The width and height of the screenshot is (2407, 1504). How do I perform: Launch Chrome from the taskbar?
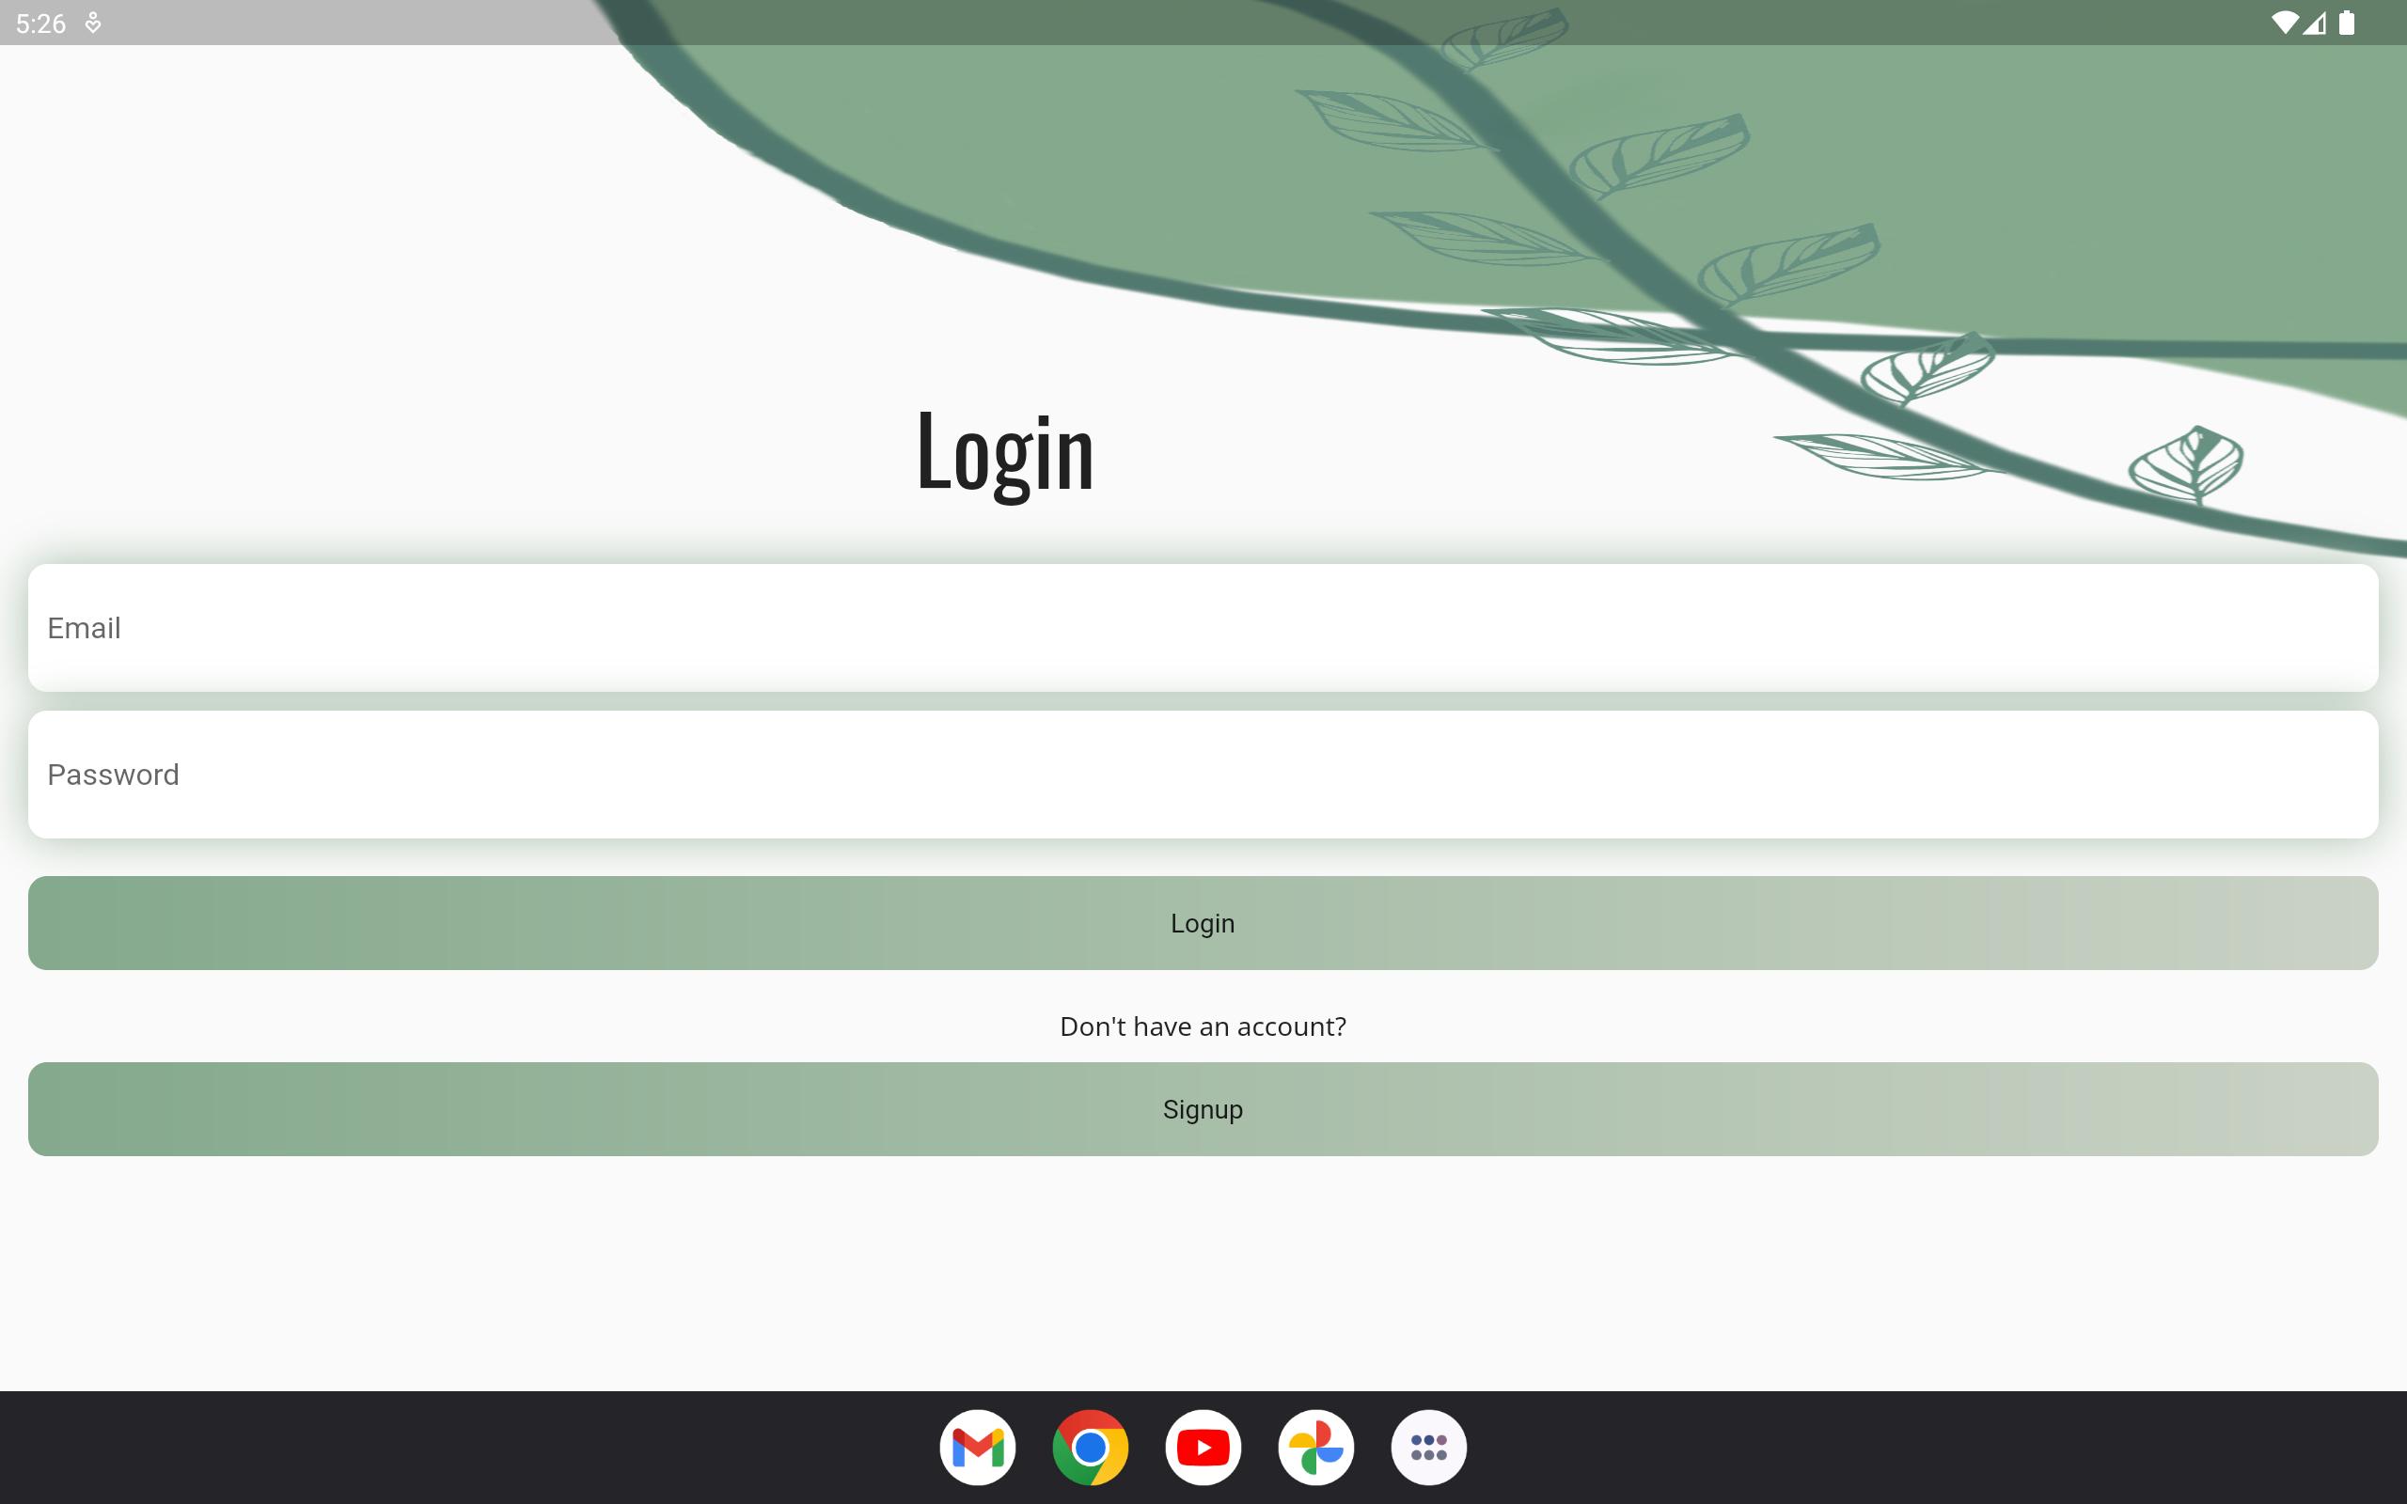(x=1090, y=1448)
